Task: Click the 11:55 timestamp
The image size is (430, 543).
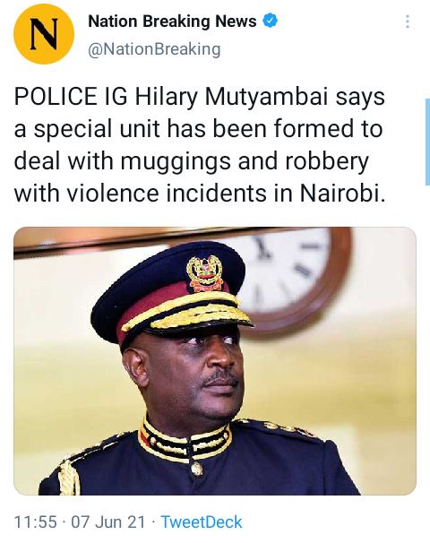Action: (x=35, y=521)
